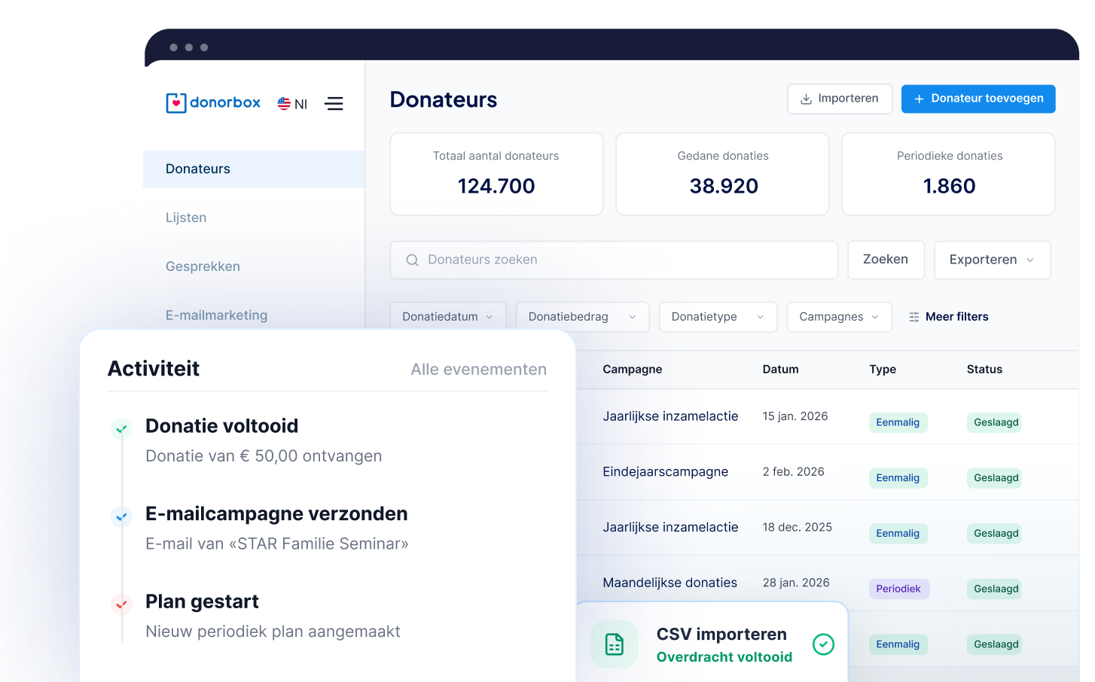Screen dimensions: 1095x682
Task: Click Donateur toevoegen button
Action: (x=978, y=99)
